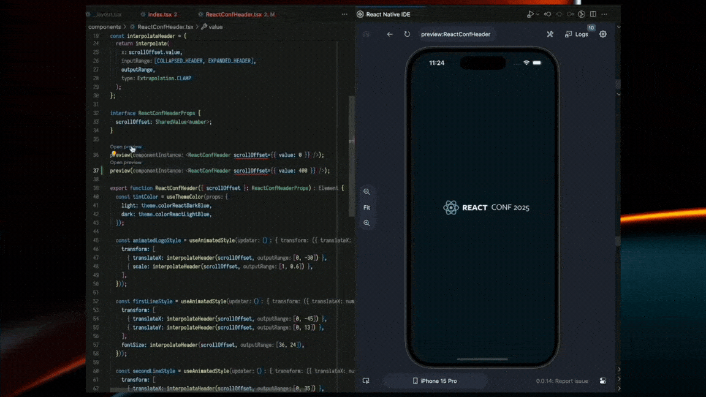Click the ReactConfHeader function name on line 39
The width and height of the screenshot is (706, 397).
176,188
